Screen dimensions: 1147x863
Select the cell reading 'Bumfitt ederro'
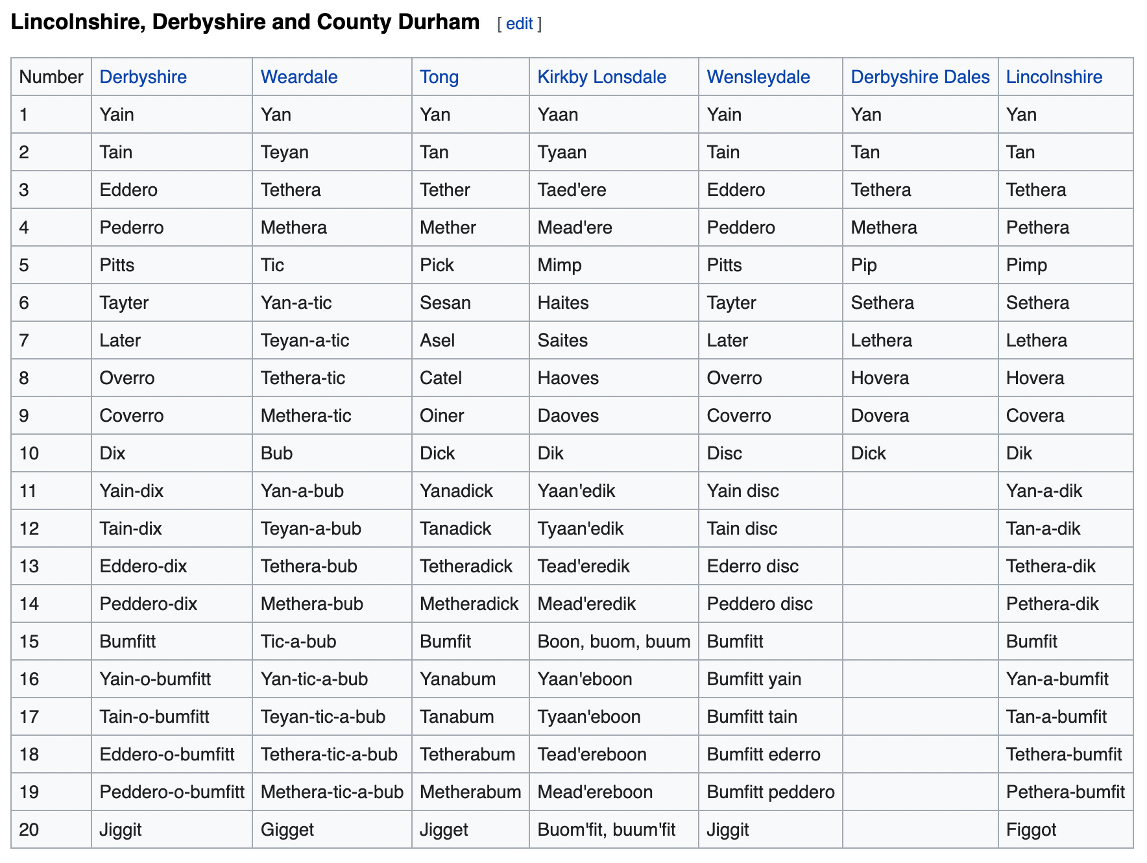pyautogui.click(x=771, y=755)
